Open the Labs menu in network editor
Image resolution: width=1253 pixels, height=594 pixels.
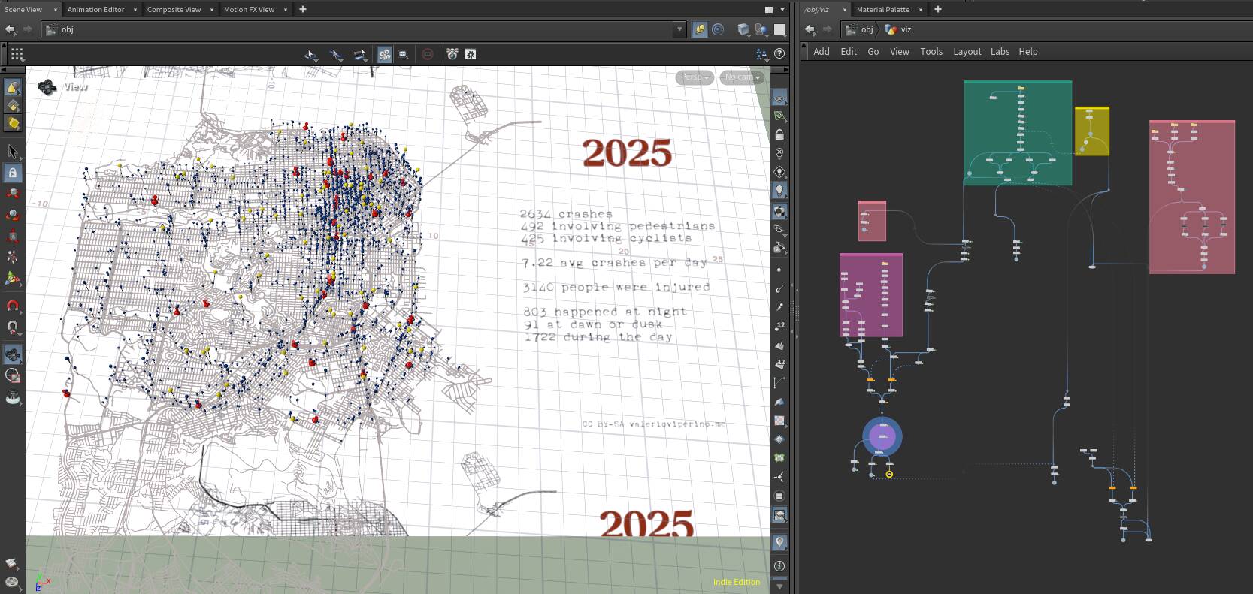[1000, 52]
